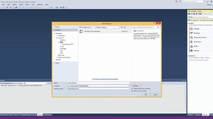This screenshot has height=119, width=213.
Task: Click the Open... solution link
Action: pyautogui.click(x=208, y=58)
